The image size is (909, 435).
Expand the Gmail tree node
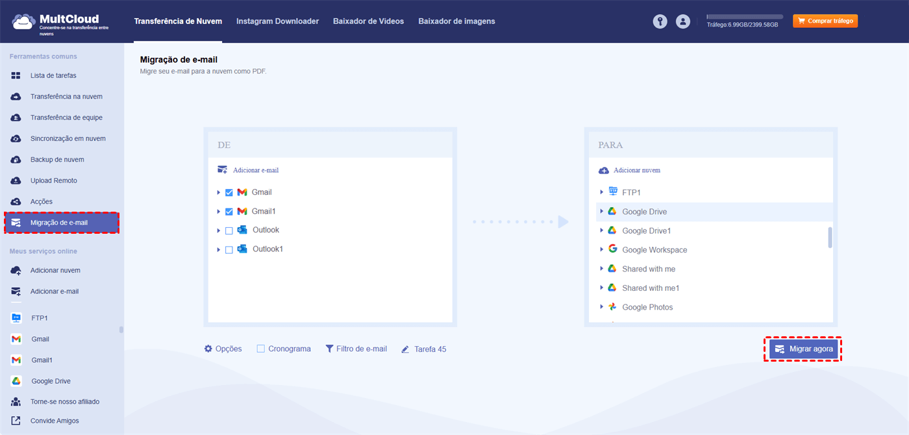[x=219, y=193]
